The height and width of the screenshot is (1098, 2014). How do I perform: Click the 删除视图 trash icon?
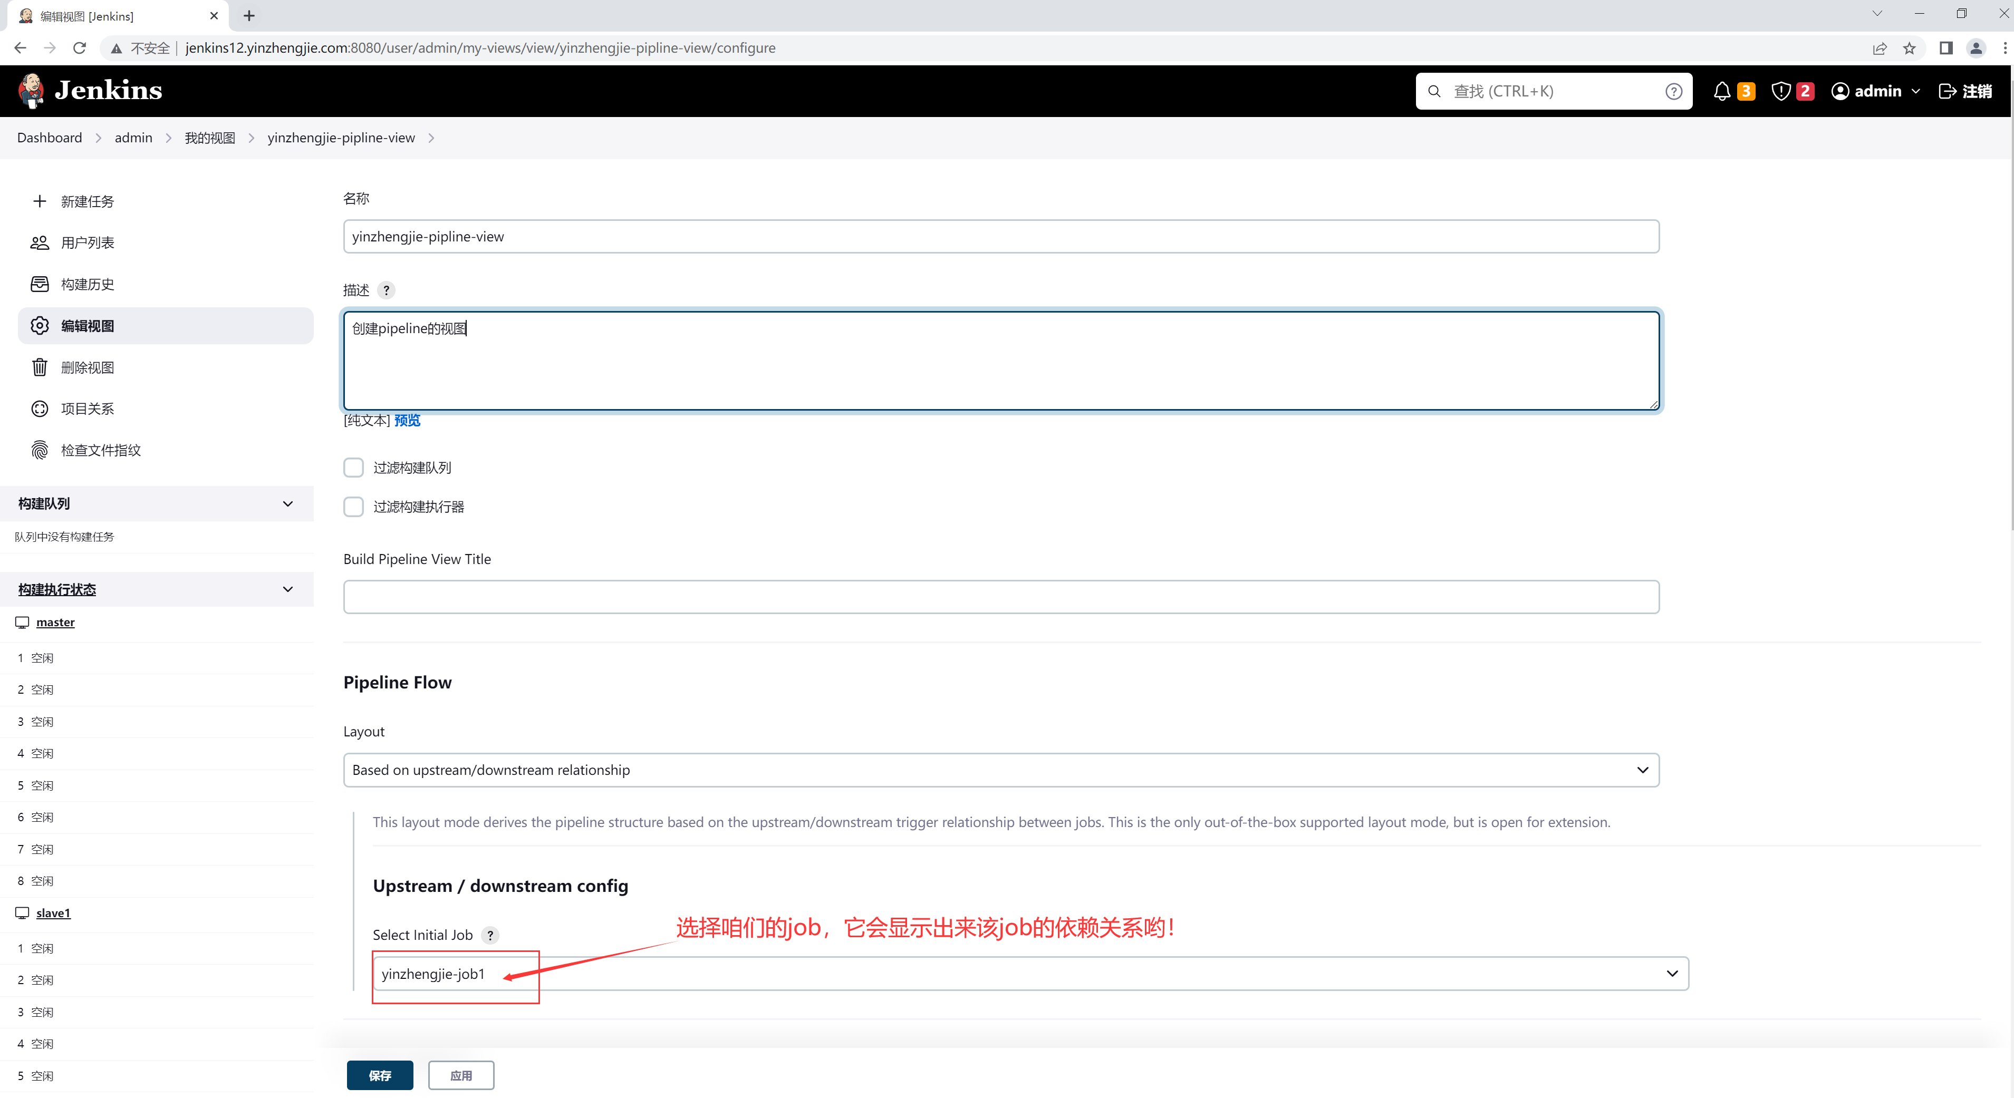[x=40, y=367]
